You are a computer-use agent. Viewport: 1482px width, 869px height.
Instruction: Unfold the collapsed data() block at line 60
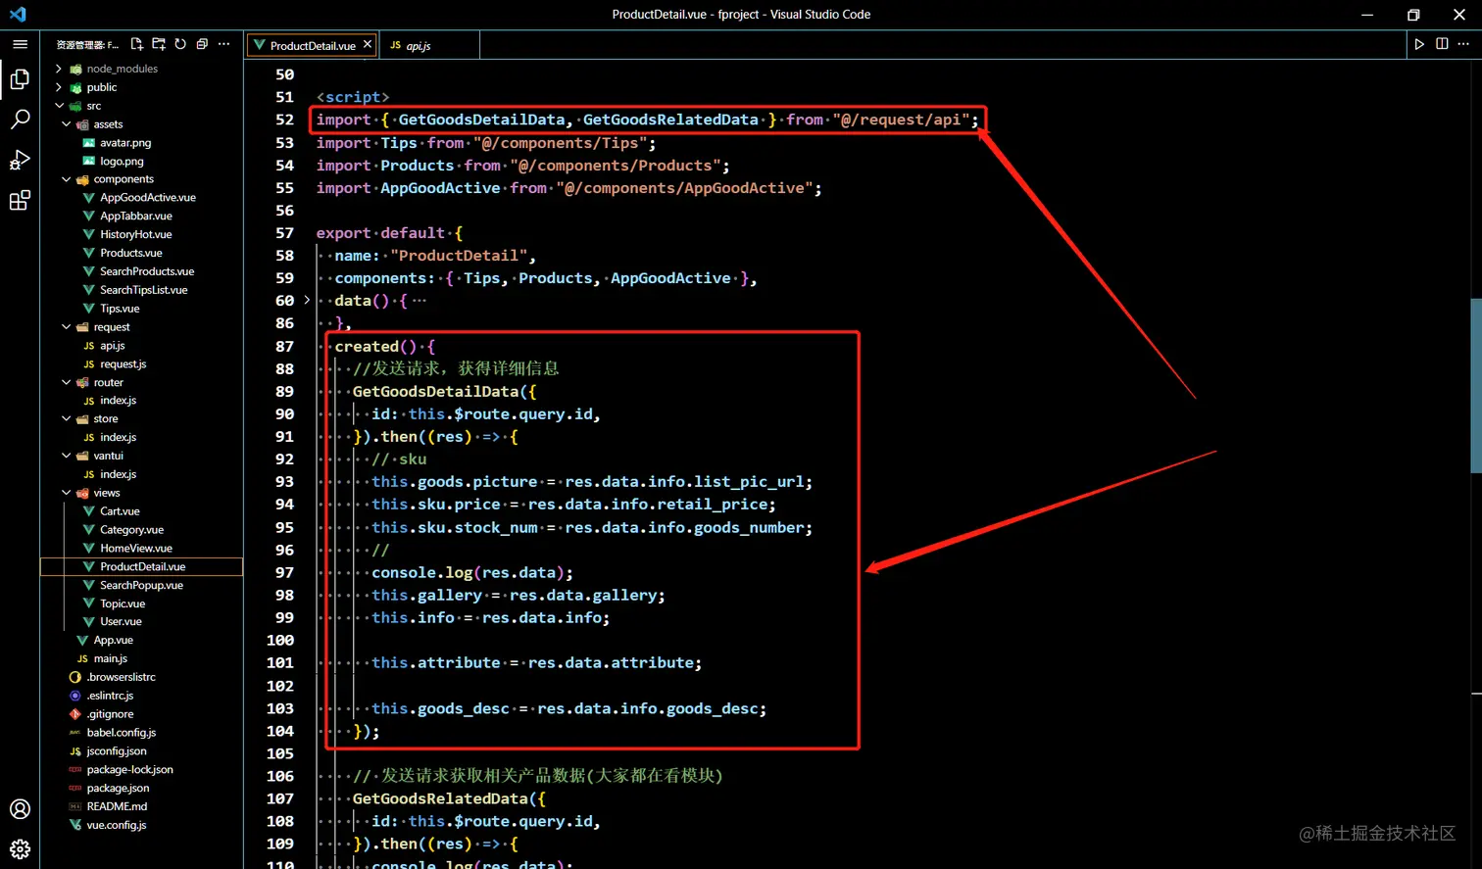pos(307,301)
